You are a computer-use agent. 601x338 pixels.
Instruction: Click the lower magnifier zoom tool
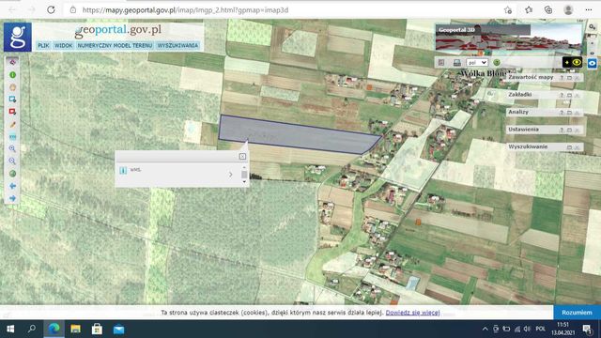coord(12,161)
